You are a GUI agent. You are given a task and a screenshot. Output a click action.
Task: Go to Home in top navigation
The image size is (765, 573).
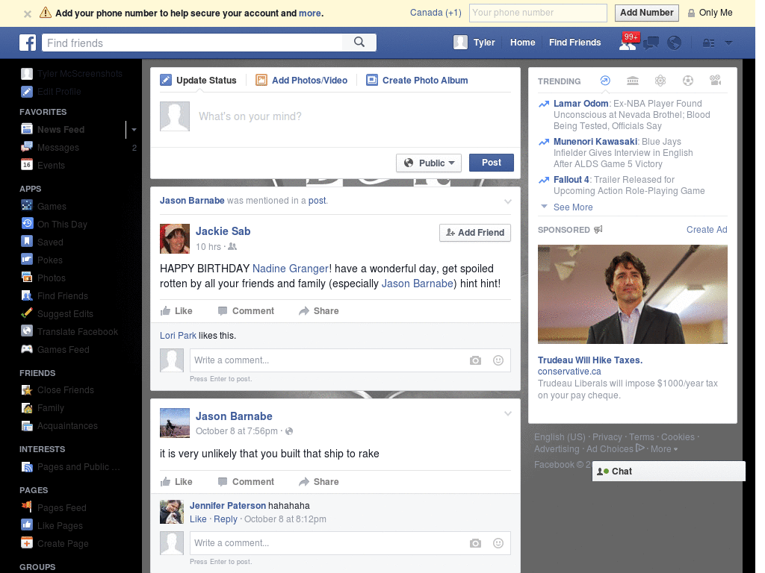click(522, 43)
